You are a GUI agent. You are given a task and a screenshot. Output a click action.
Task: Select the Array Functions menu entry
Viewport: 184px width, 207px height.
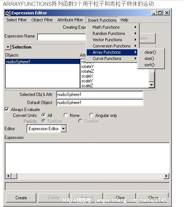112,52
